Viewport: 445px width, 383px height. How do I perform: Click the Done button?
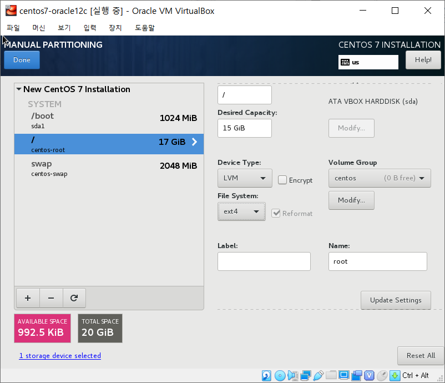pos(22,60)
